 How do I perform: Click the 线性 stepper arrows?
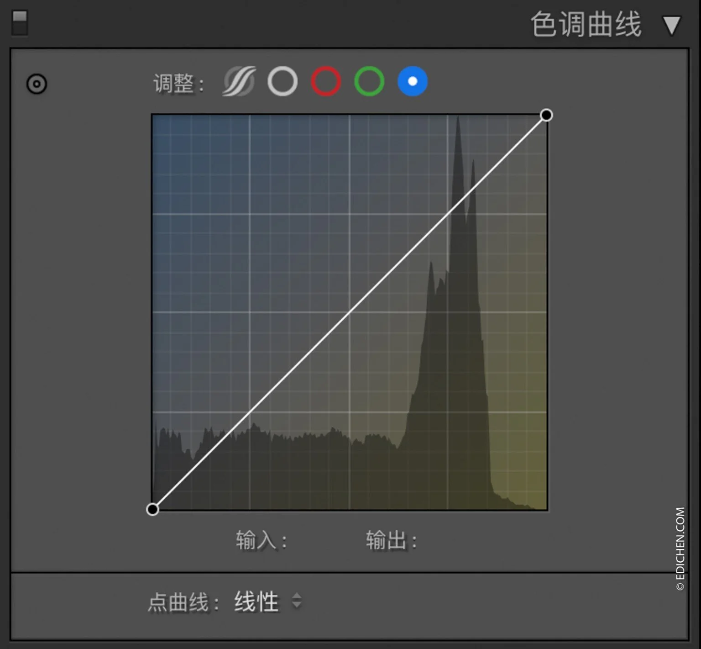tap(297, 602)
